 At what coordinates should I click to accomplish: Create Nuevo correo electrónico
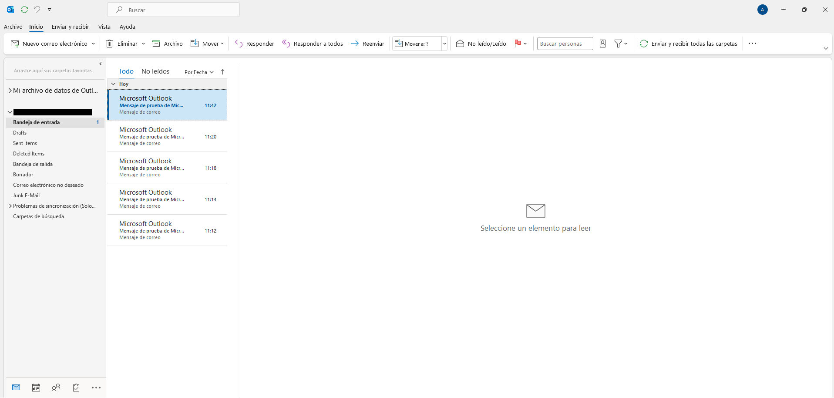click(x=49, y=44)
